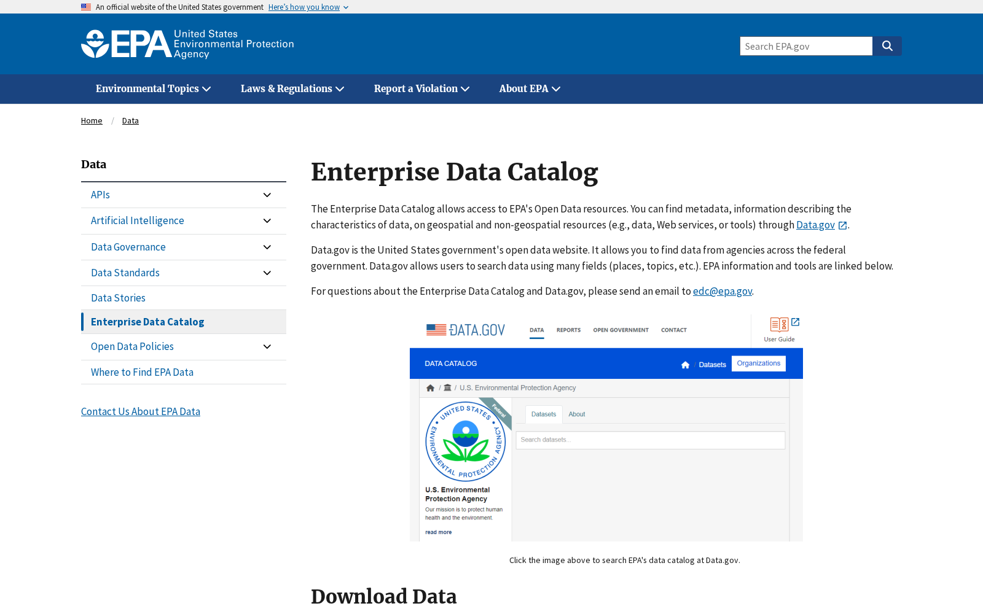Expand the APIs sidebar section chevron
This screenshot has width=983, height=614.
click(x=267, y=195)
